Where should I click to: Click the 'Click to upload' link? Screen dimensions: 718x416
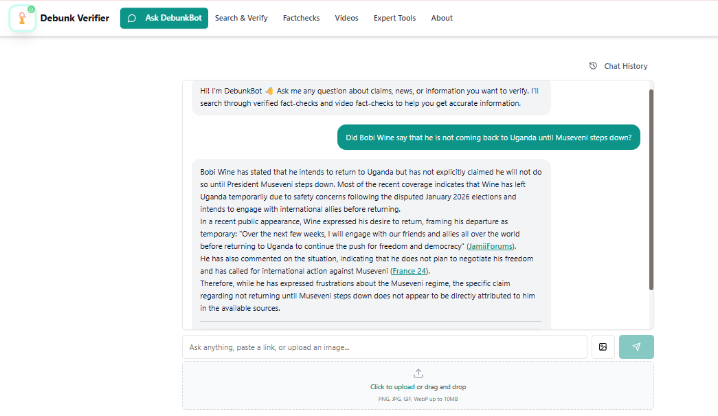click(392, 387)
